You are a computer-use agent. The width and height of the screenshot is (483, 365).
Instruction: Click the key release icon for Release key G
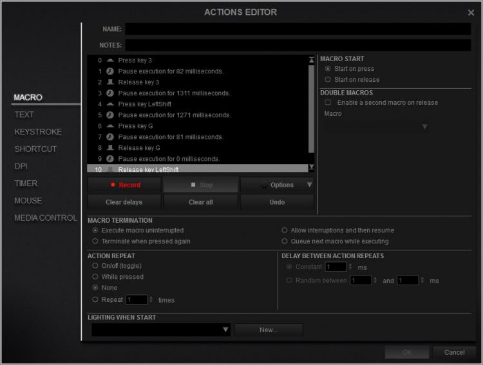click(x=110, y=148)
